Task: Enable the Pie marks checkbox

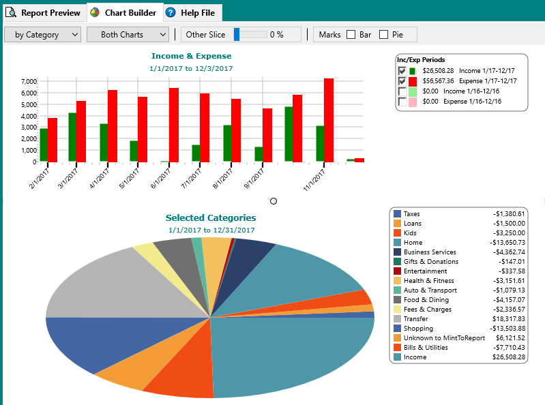Action: 383,35
